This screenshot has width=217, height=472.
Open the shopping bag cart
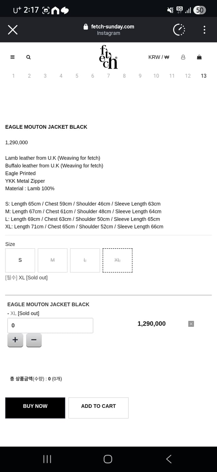[x=199, y=57]
